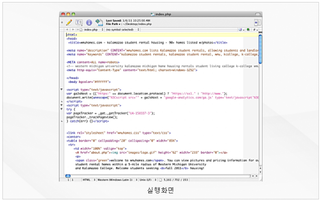Click the column number 1 field in status bar
Viewport: 321px width, 201px height.
(72, 180)
